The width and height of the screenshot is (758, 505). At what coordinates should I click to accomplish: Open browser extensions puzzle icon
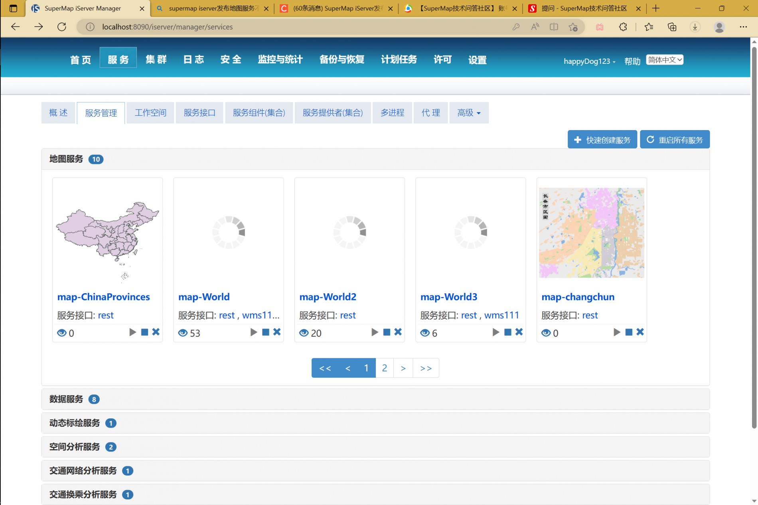tap(623, 27)
